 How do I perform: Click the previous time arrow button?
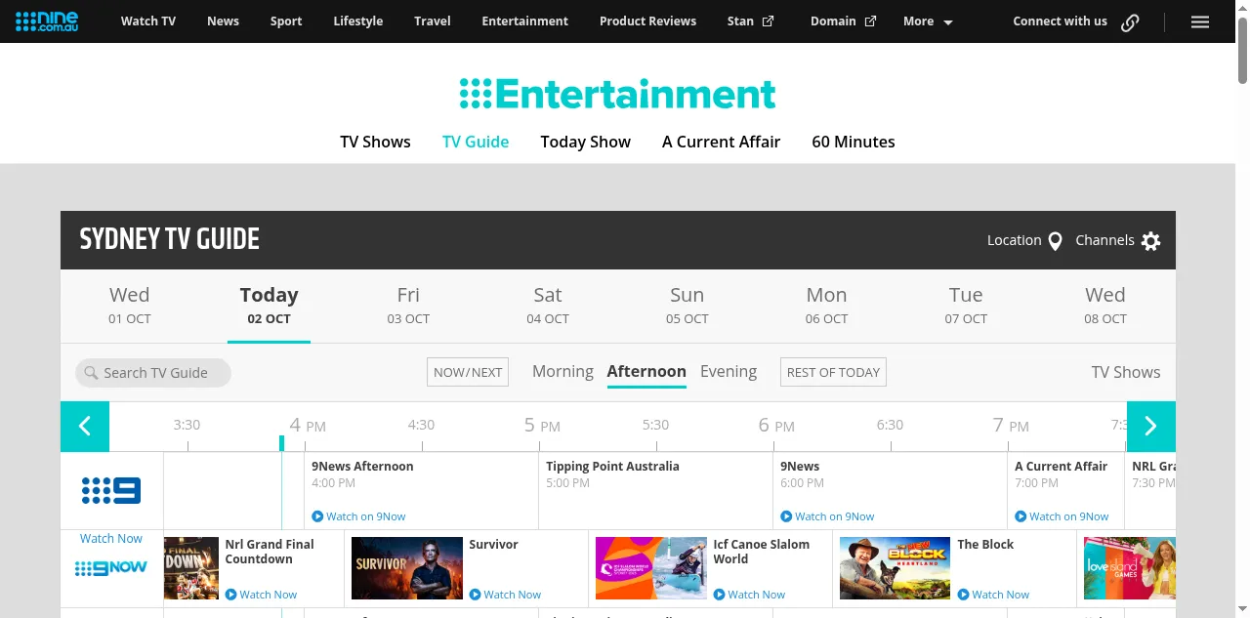point(85,427)
